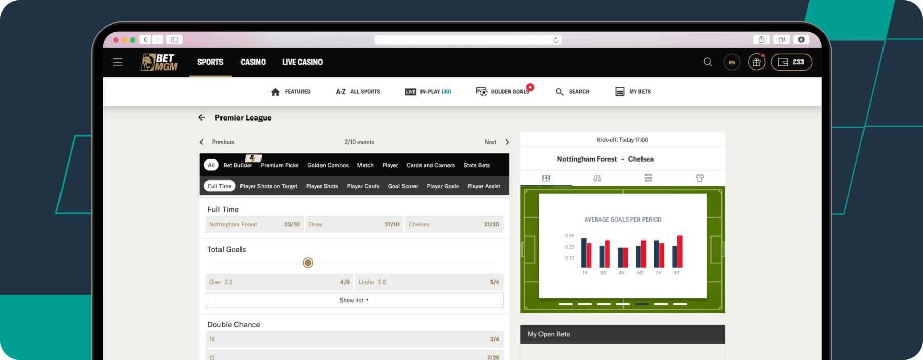Open the league table tab icon
The width and height of the screenshot is (923, 360).
coord(648,178)
